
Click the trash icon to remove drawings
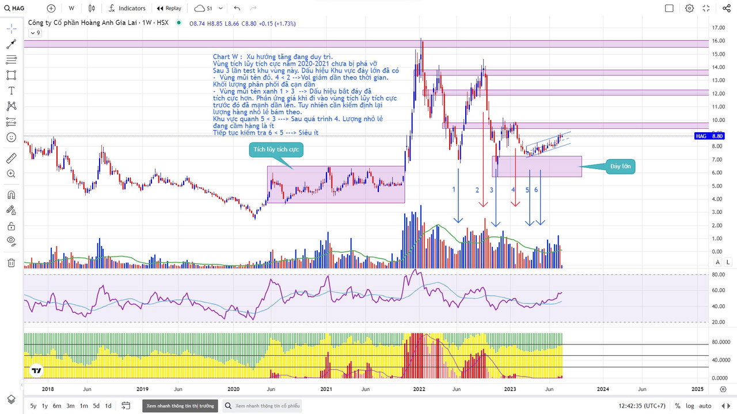click(12, 263)
